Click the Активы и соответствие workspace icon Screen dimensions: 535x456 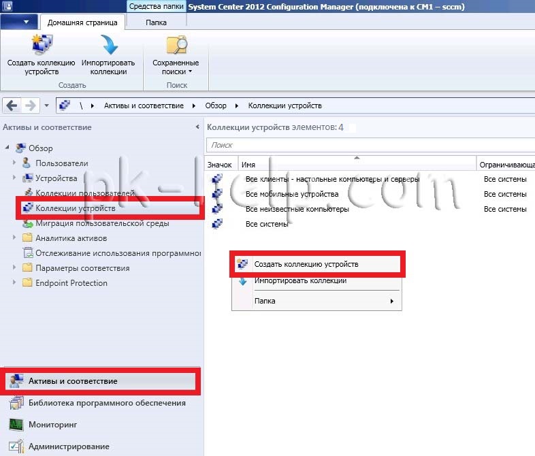pos(16,381)
